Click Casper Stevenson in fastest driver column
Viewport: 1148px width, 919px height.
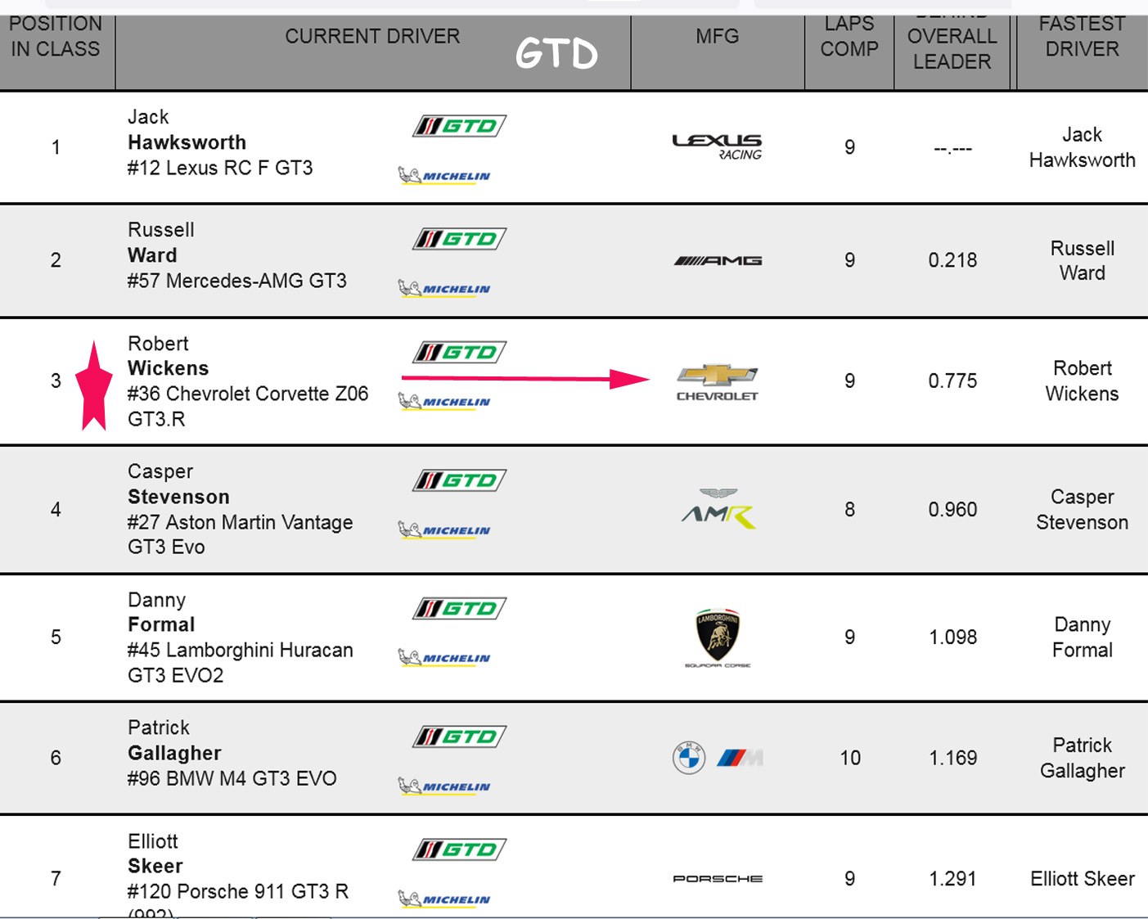pyautogui.click(x=1082, y=509)
